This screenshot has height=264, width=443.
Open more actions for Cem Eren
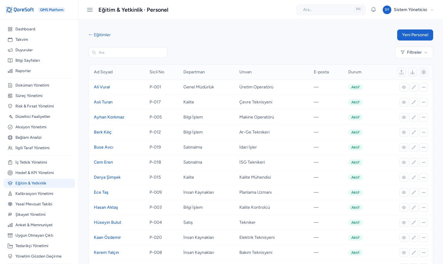[424, 162]
